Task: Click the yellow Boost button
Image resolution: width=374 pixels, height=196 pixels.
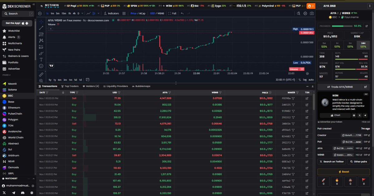Action: coord(343,172)
